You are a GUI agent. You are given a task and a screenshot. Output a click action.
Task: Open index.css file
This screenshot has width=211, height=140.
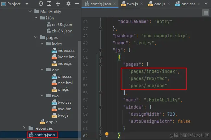(x=63, y=50)
